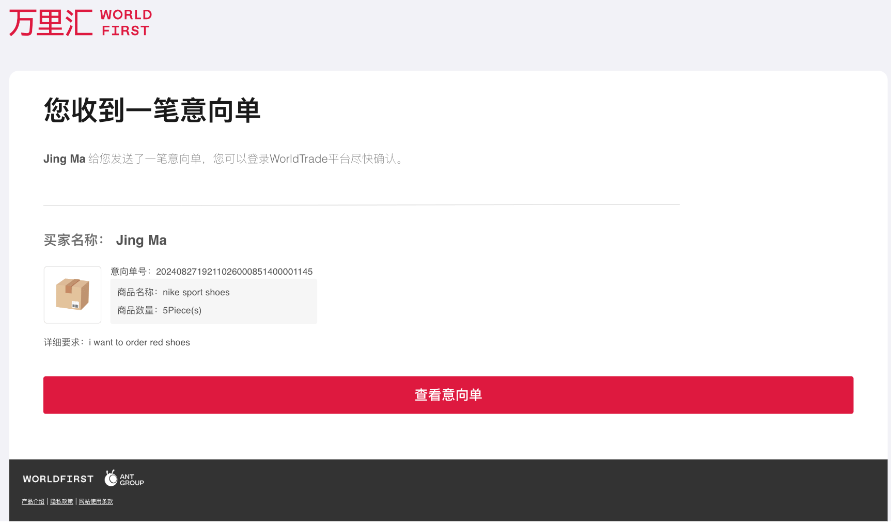Click the red WORLD FIRST English logo text
The height and width of the screenshot is (524, 891).
[126, 22]
